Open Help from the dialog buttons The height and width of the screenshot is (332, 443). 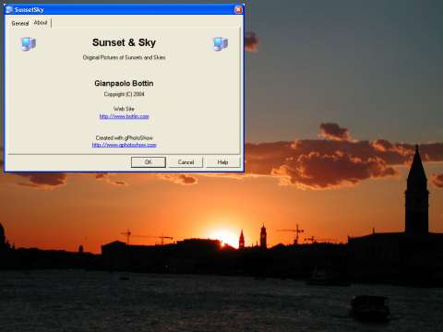coord(222,162)
